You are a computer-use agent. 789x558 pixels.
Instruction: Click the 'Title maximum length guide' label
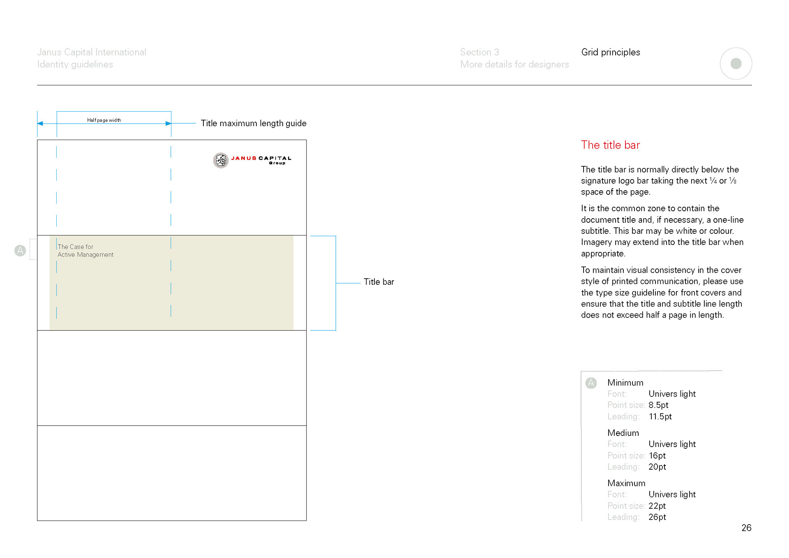point(253,123)
